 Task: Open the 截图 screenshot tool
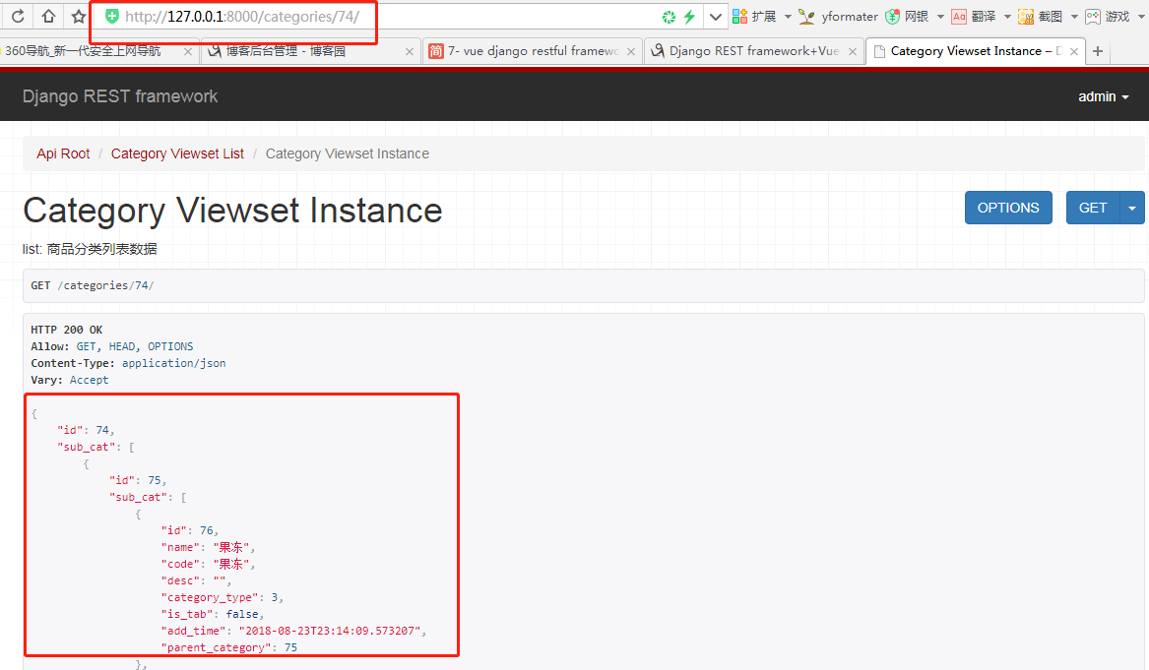1041,16
